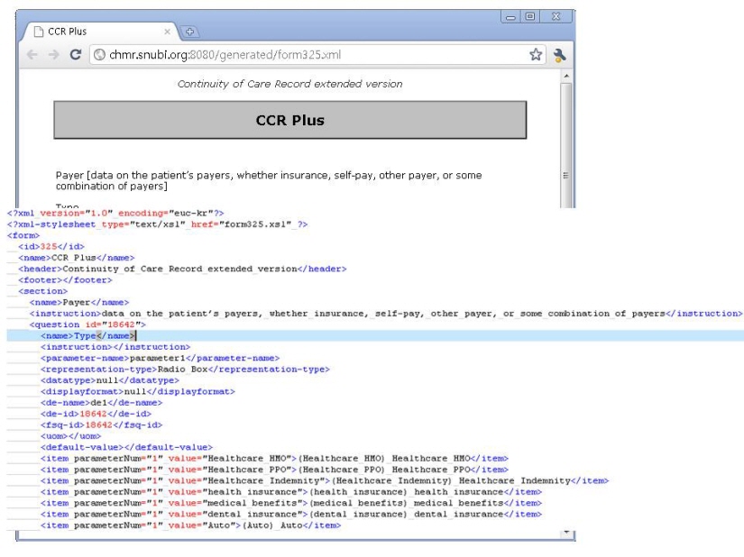Click the <id>325</id> line
The image size is (744, 557).
[x=51, y=246]
